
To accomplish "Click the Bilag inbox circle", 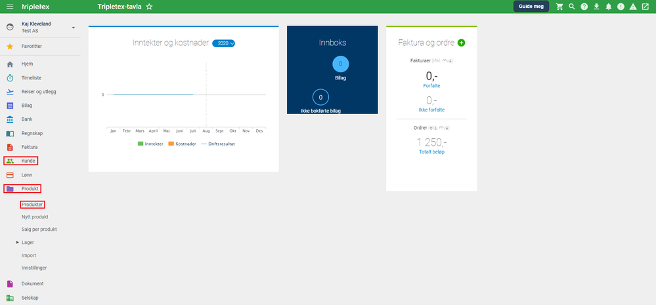I will point(340,64).
